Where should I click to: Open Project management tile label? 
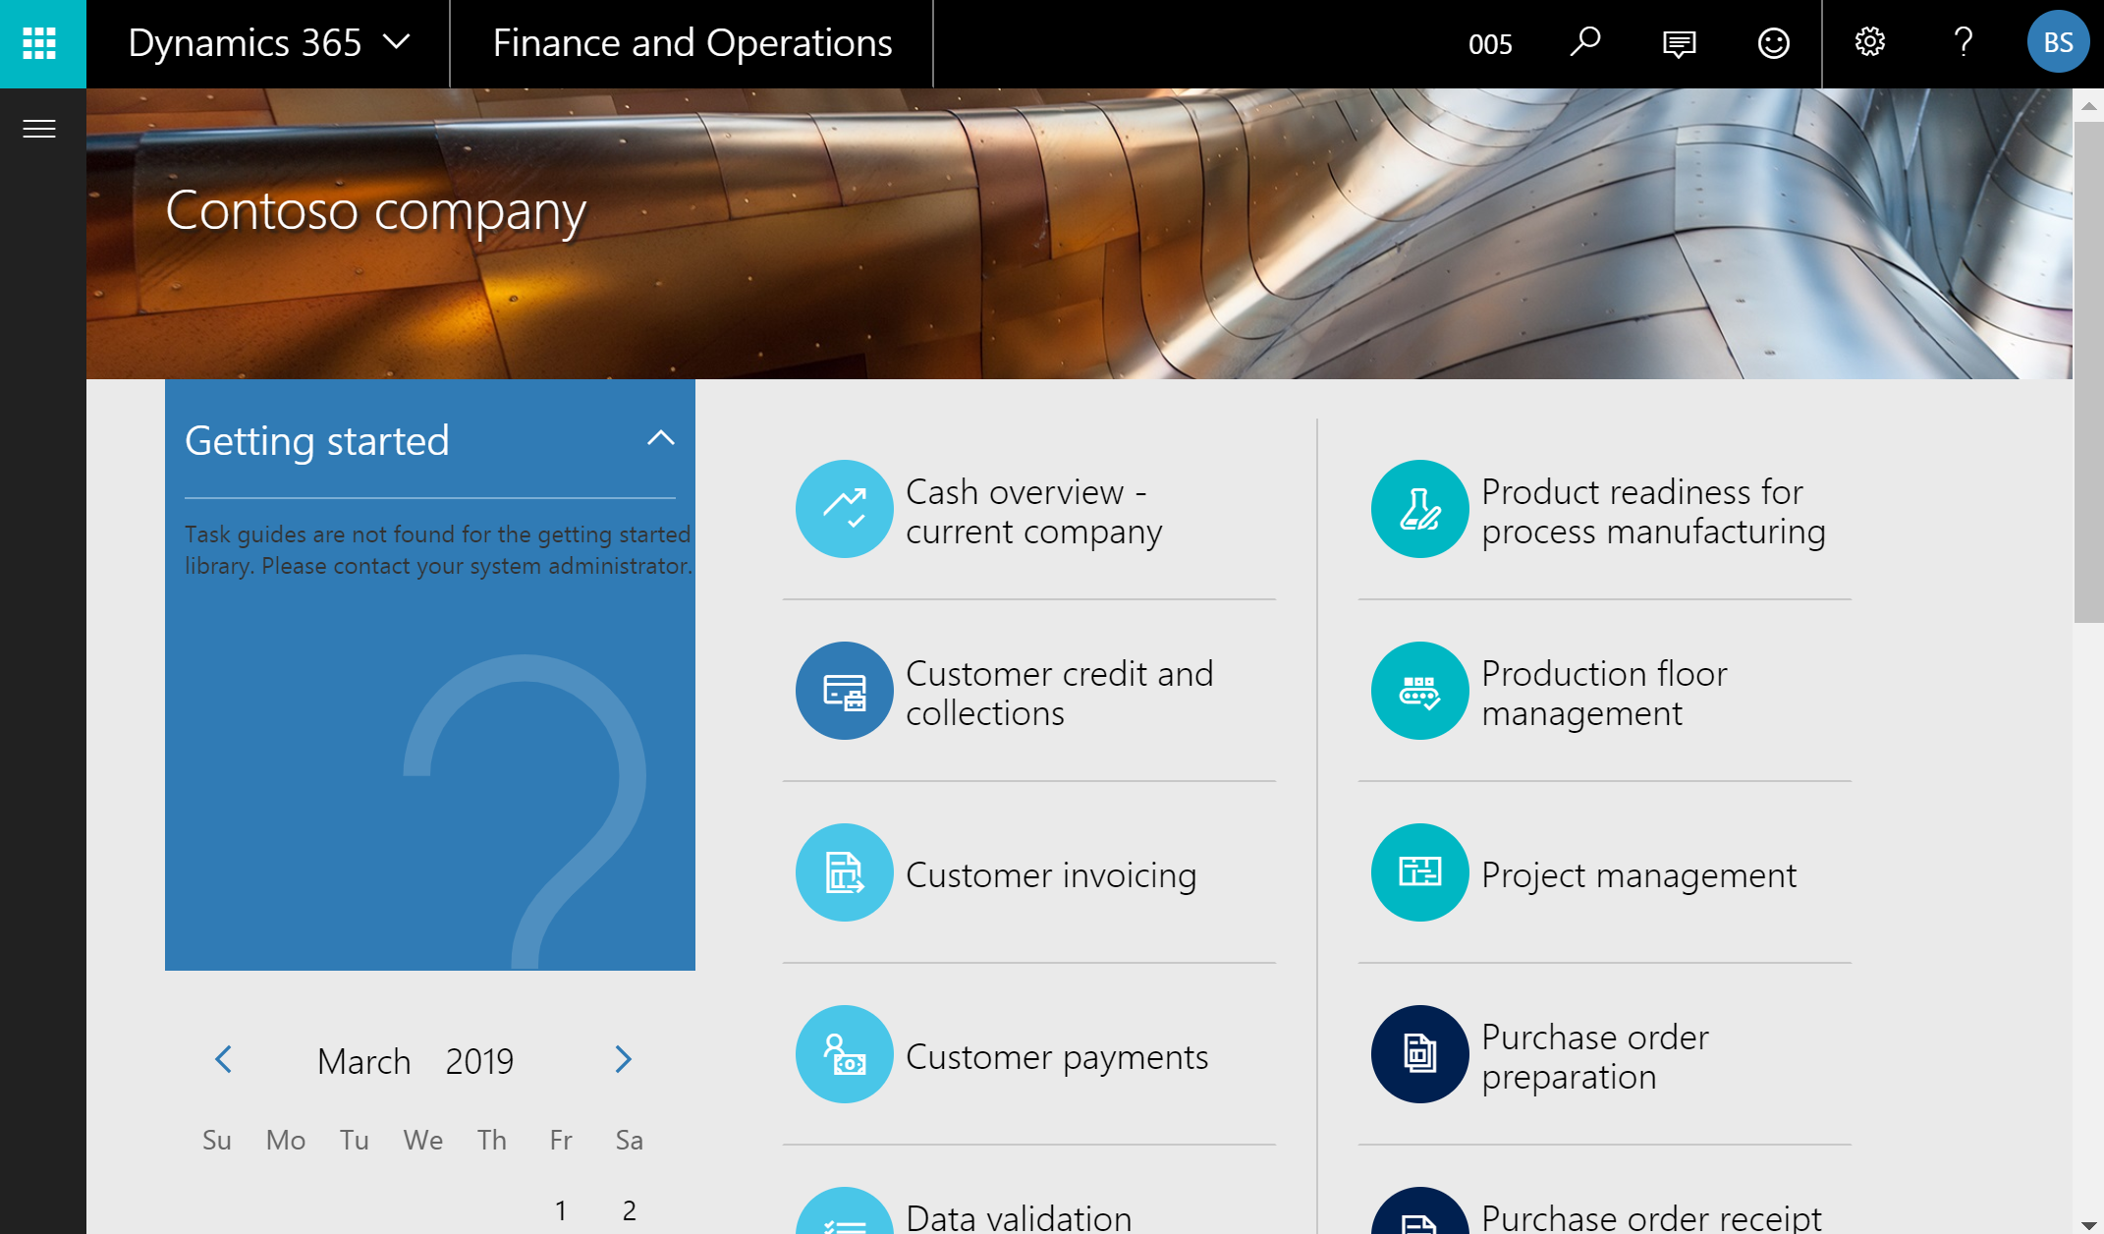coord(1638,874)
